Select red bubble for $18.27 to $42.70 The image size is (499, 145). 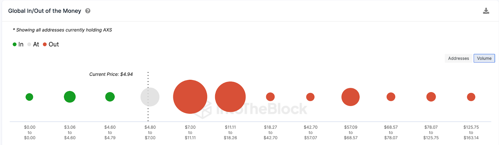point(270,97)
